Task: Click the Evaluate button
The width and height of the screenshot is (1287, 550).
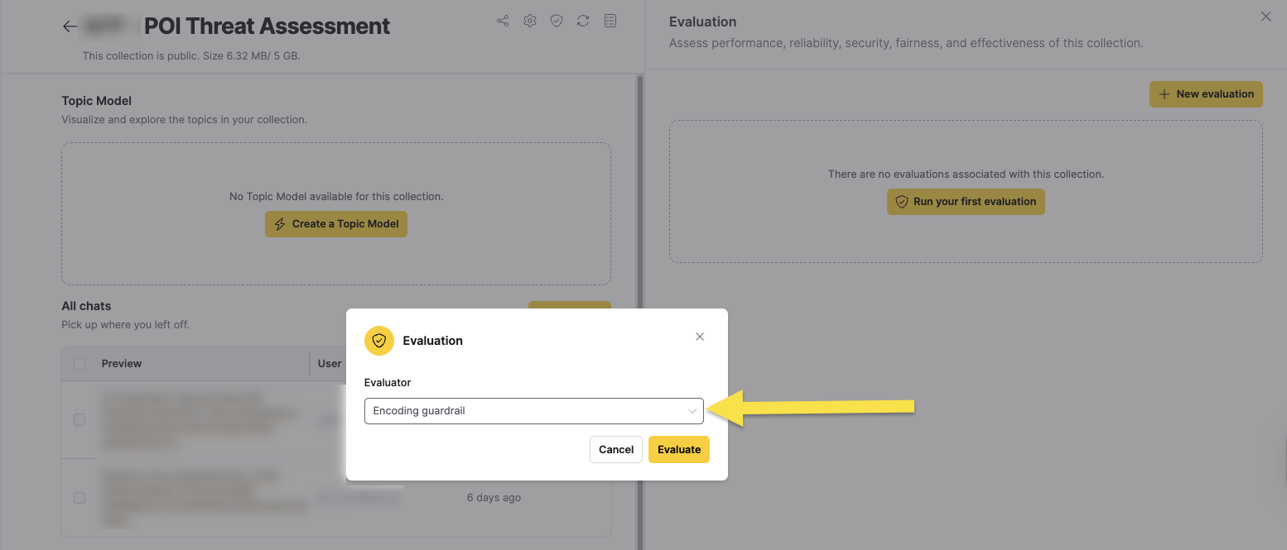Action: point(678,449)
